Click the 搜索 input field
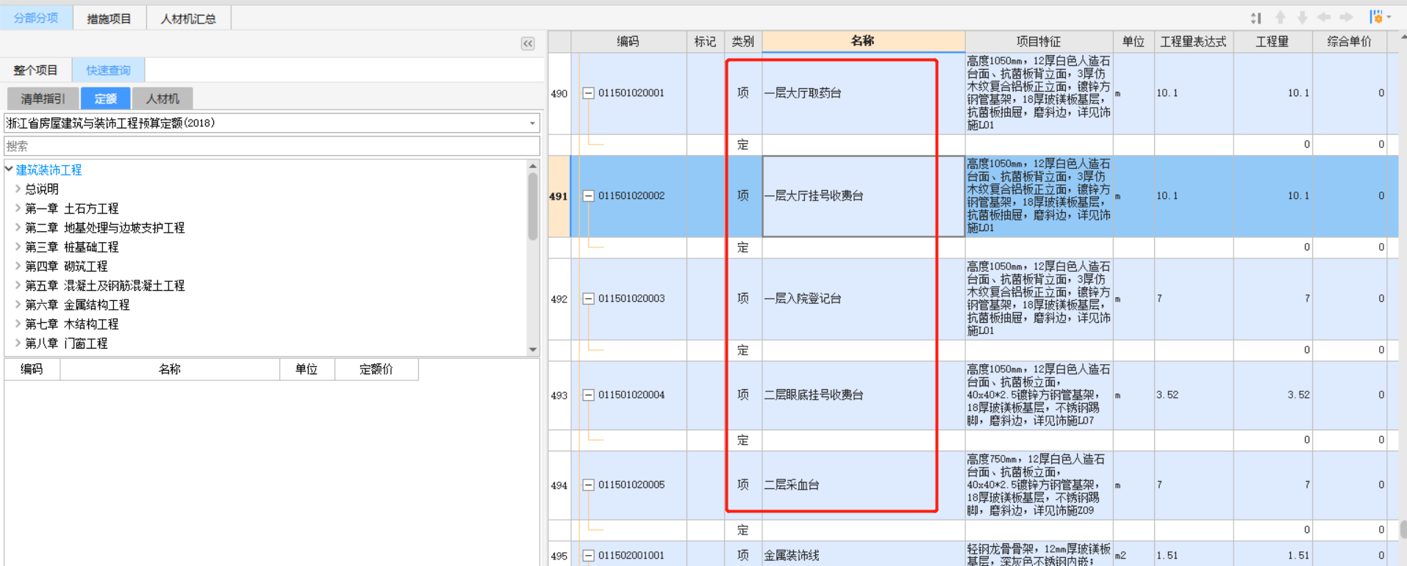 point(272,146)
